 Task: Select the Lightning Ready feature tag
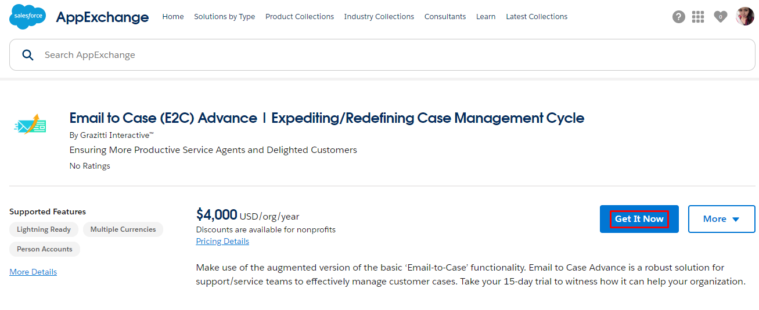pos(44,229)
